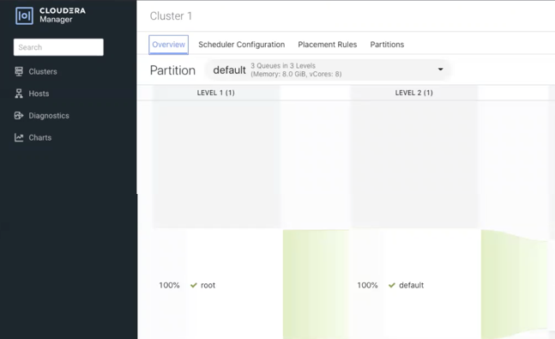Screen dimensions: 555x339
Task: Open the Charts graph icon
Action: click(x=19, y=137)
